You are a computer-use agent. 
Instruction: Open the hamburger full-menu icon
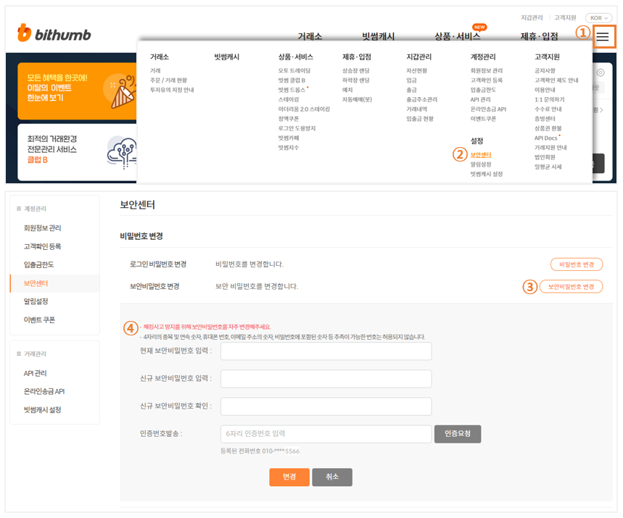(603, 37)
